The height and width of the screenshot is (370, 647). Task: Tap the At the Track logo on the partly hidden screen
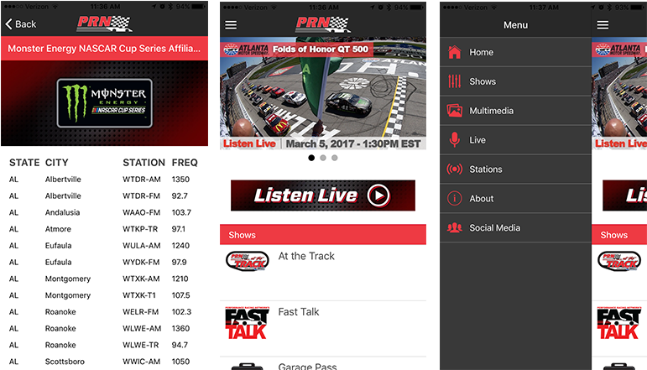pos(619,261)
